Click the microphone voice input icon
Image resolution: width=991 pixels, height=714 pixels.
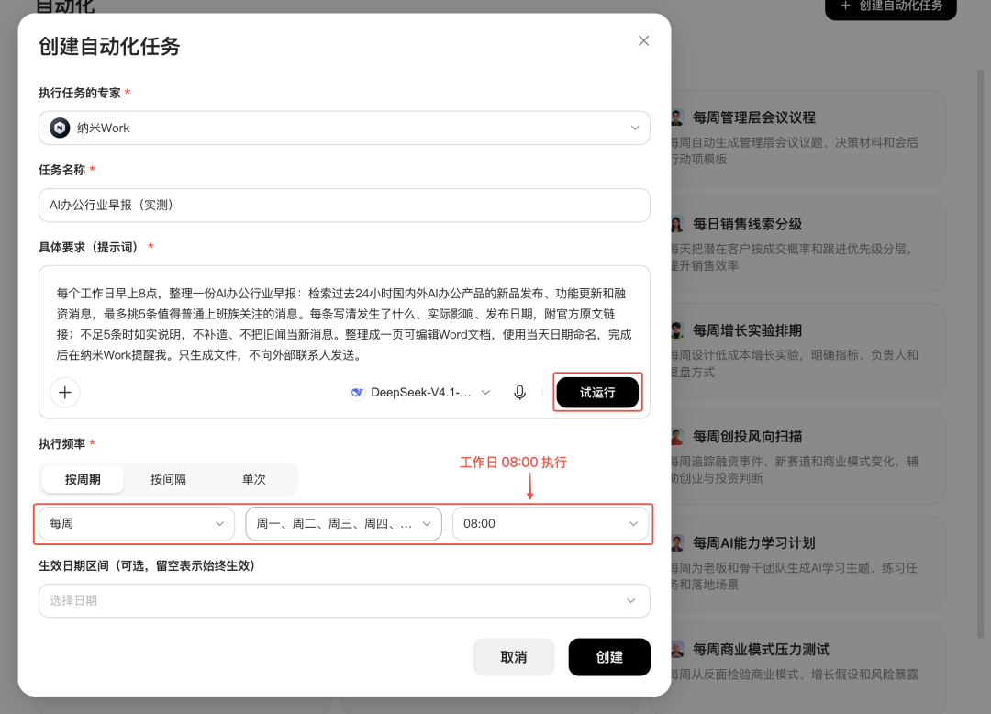coord(519,393)
